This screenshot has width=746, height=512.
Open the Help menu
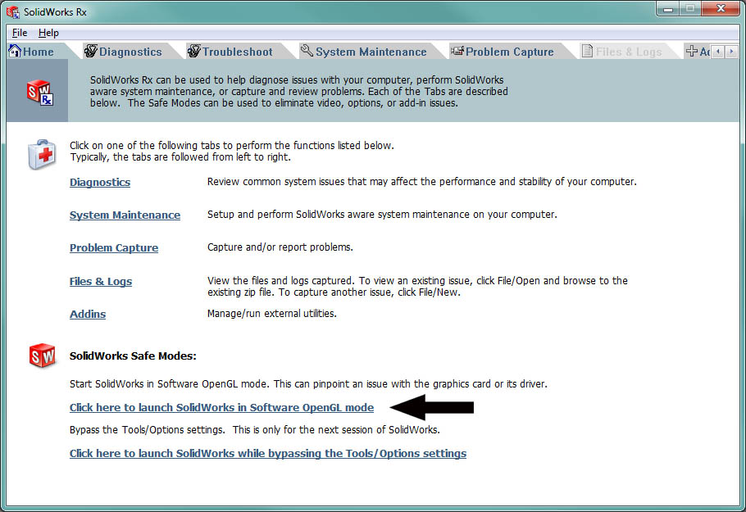tap(48, 33)
